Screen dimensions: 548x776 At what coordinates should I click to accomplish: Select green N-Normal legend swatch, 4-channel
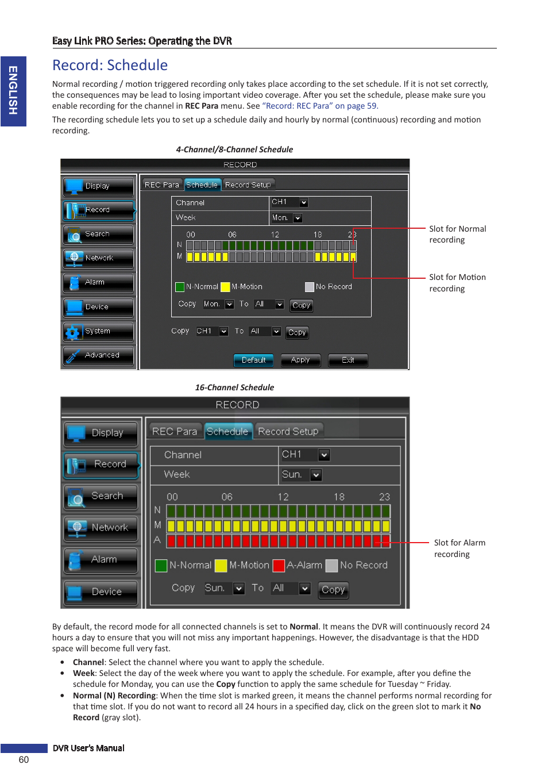(x=180, y=287)
